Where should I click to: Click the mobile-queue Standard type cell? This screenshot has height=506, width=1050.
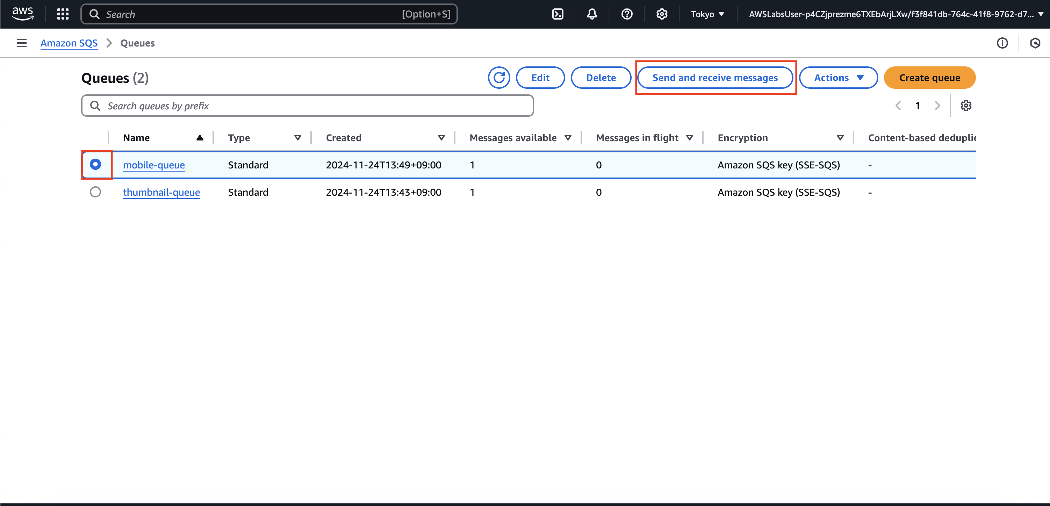coord(248,165)
